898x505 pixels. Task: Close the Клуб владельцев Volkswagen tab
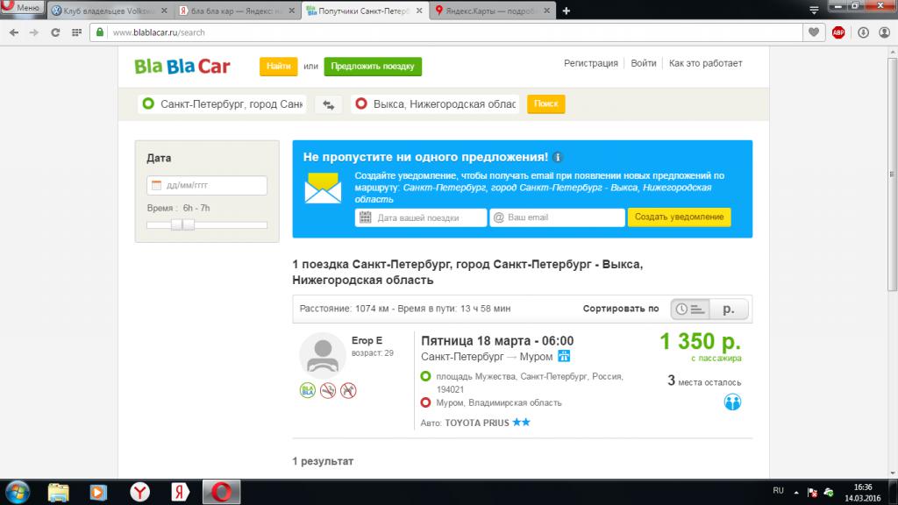(164, 11)
